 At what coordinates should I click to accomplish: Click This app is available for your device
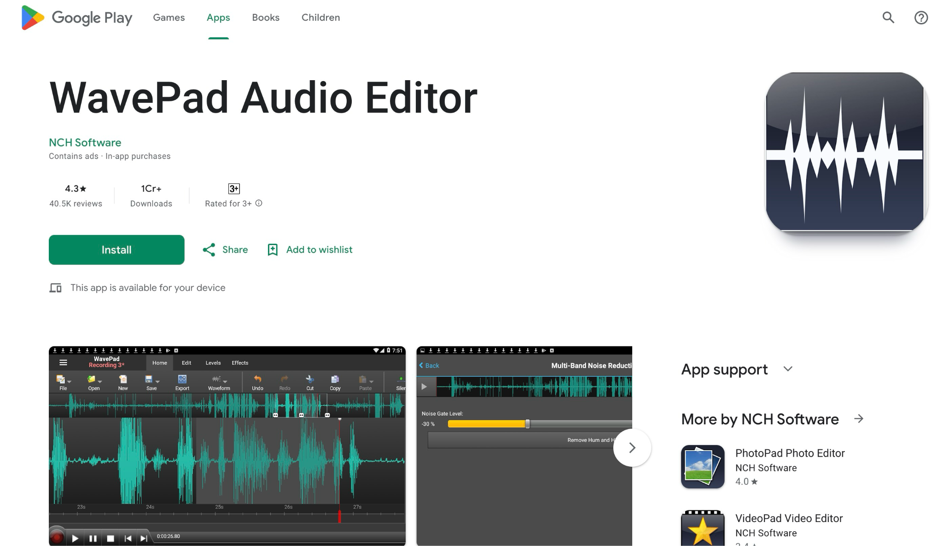148,288
